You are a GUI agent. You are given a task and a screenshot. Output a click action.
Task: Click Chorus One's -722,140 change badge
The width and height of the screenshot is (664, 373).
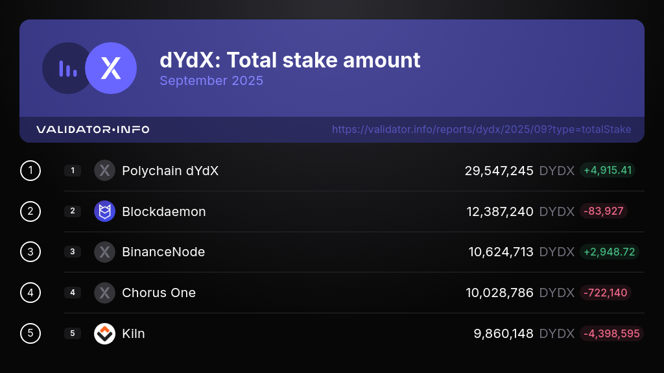(x=605, y=293)
